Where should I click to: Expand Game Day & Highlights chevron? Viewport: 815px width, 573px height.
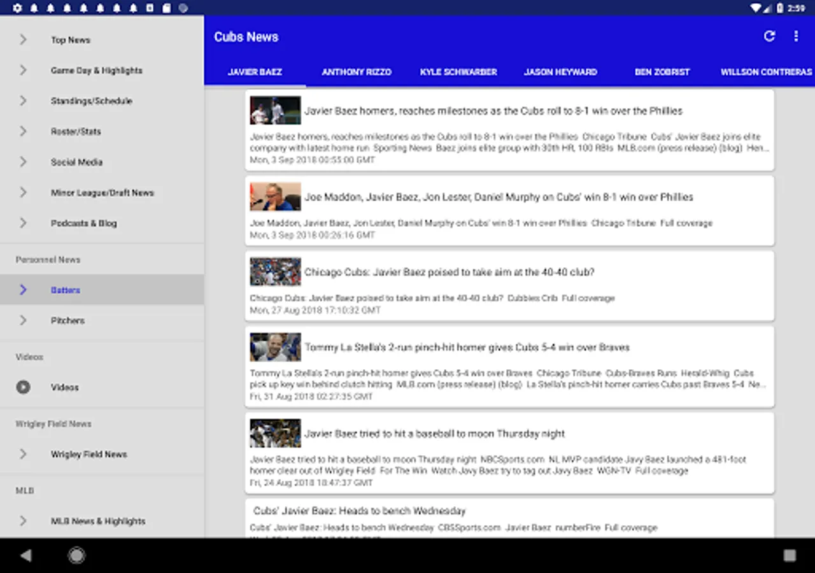tap(23, 70)
